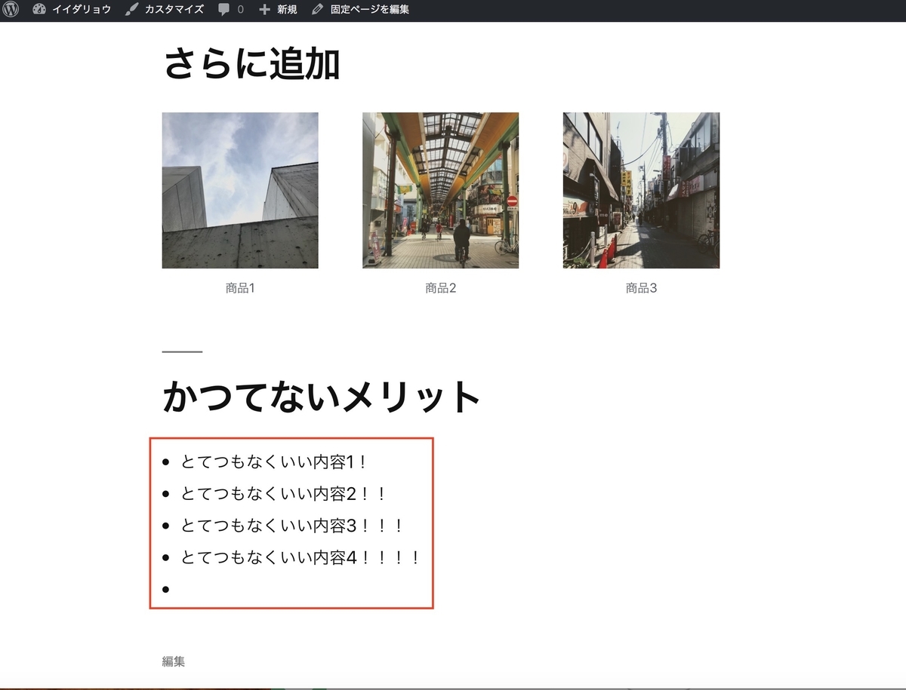Click the さらに追加 heading
This screenshot has width=906, height=690.
pyautogui.click(x=251, y=63)
